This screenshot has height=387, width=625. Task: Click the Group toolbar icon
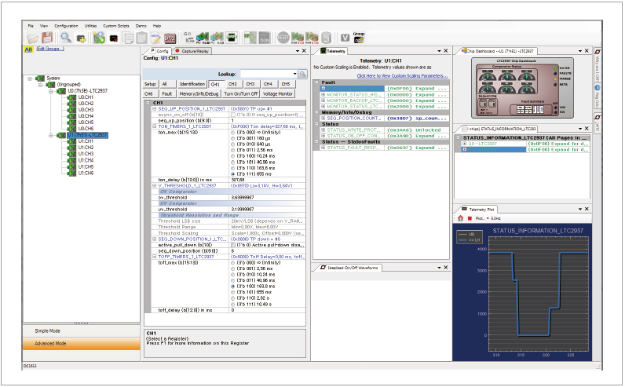[x=359, y=36]
